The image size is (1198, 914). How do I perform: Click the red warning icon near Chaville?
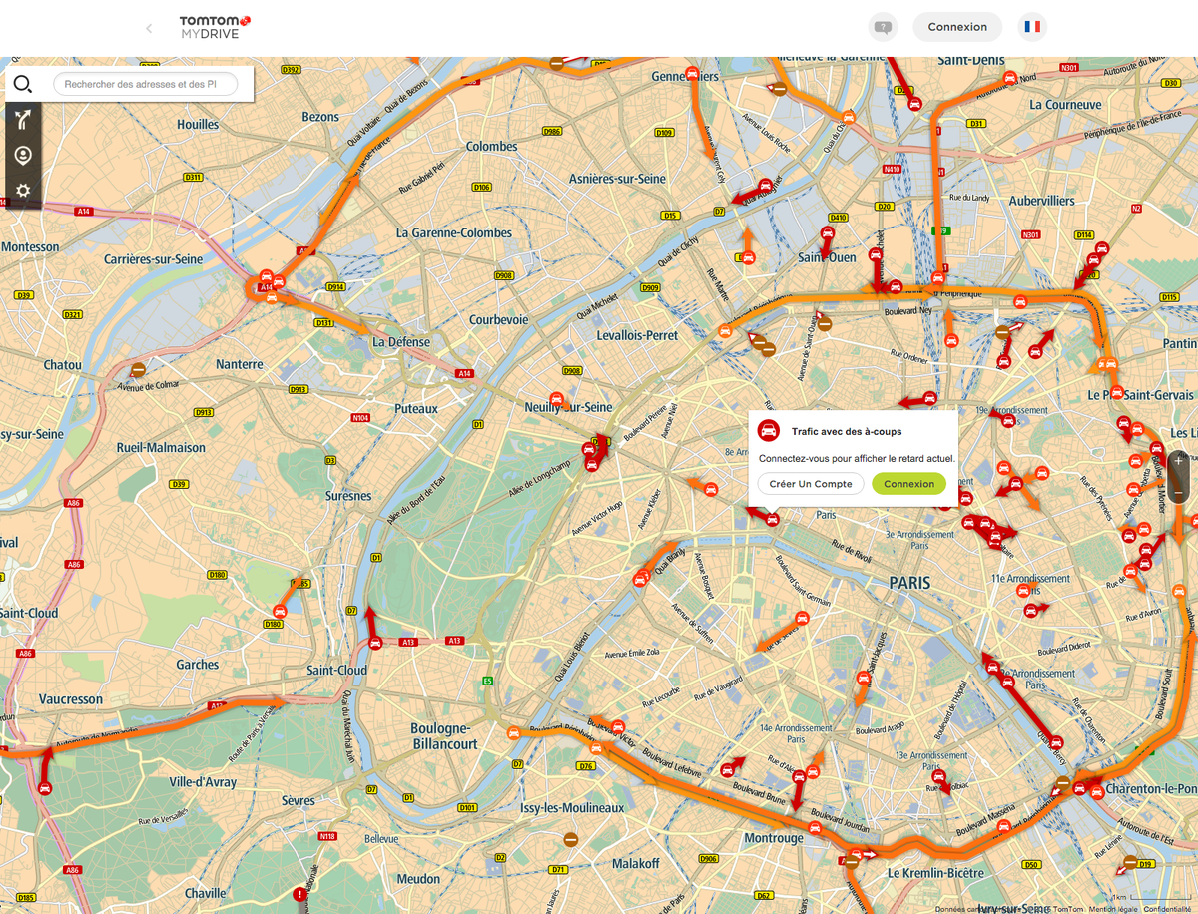coord(299,895)
